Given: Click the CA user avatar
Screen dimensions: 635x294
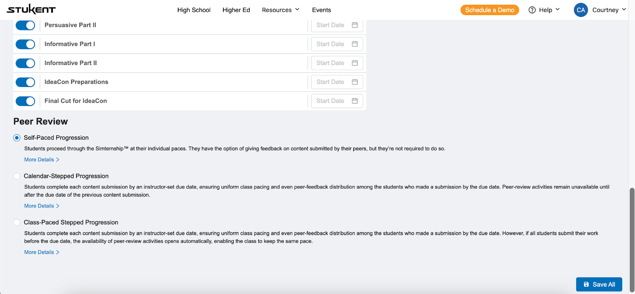Looking at the screenshot, I should pyautogui.click(x=581, y=10).
